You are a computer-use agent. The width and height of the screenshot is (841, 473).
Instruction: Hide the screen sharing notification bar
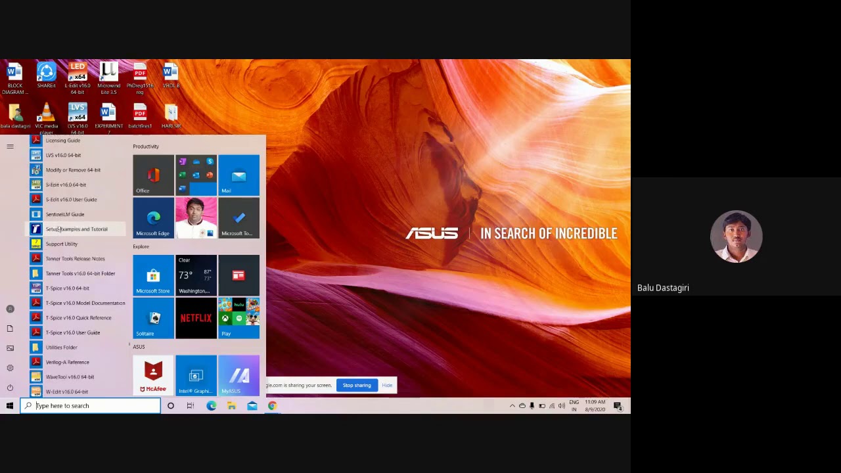tap(387, 386)
